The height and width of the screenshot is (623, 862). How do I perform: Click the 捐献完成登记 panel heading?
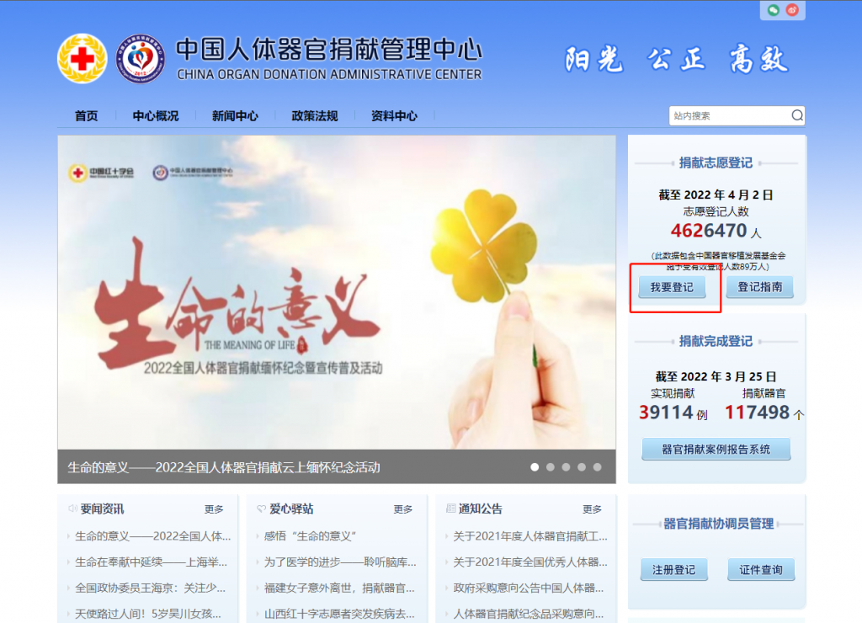[716, 342]
